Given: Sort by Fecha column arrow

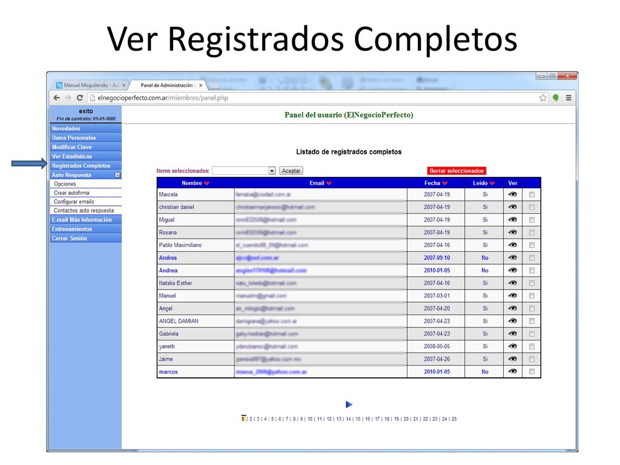Looking at the screenshot, I should (x=445, y=183).
